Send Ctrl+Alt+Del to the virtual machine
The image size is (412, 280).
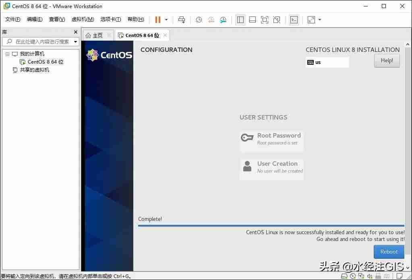pyautogui.click(x=182, y=20)
